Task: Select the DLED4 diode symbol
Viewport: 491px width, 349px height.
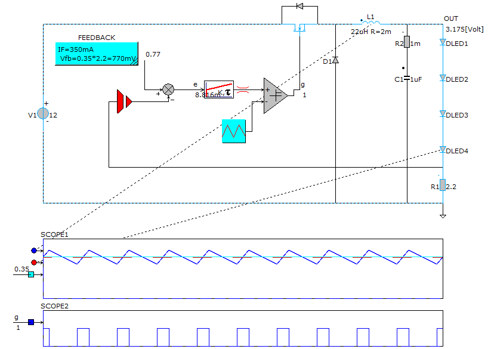Action: click(x=443, y=149)
